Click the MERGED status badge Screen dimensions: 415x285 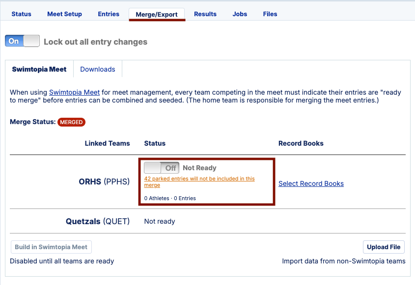coord(71,122)
